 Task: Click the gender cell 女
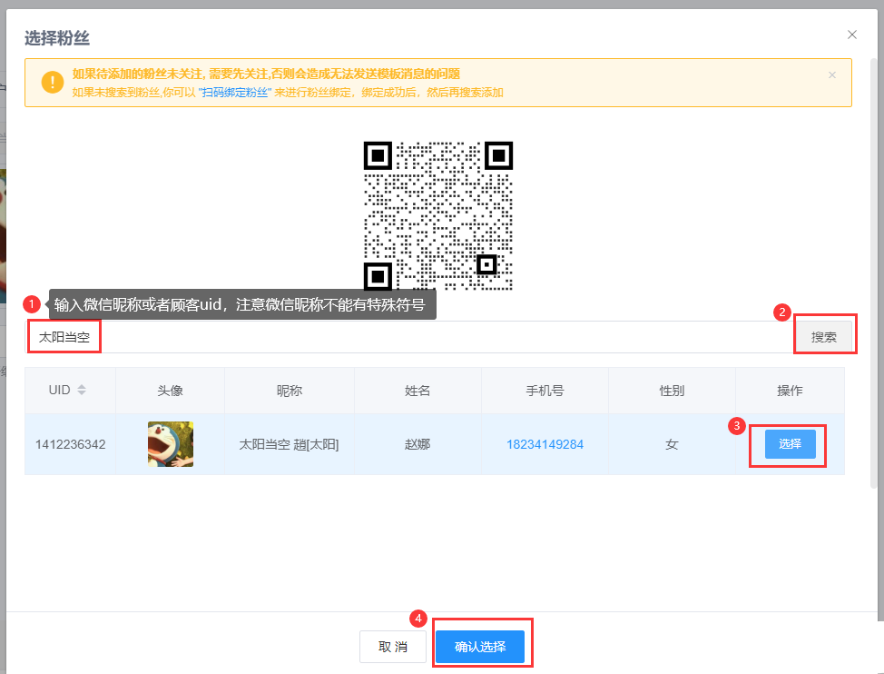point(672,444)
